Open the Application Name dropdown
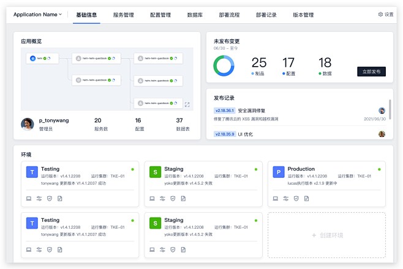 click(x=37, y=15)
